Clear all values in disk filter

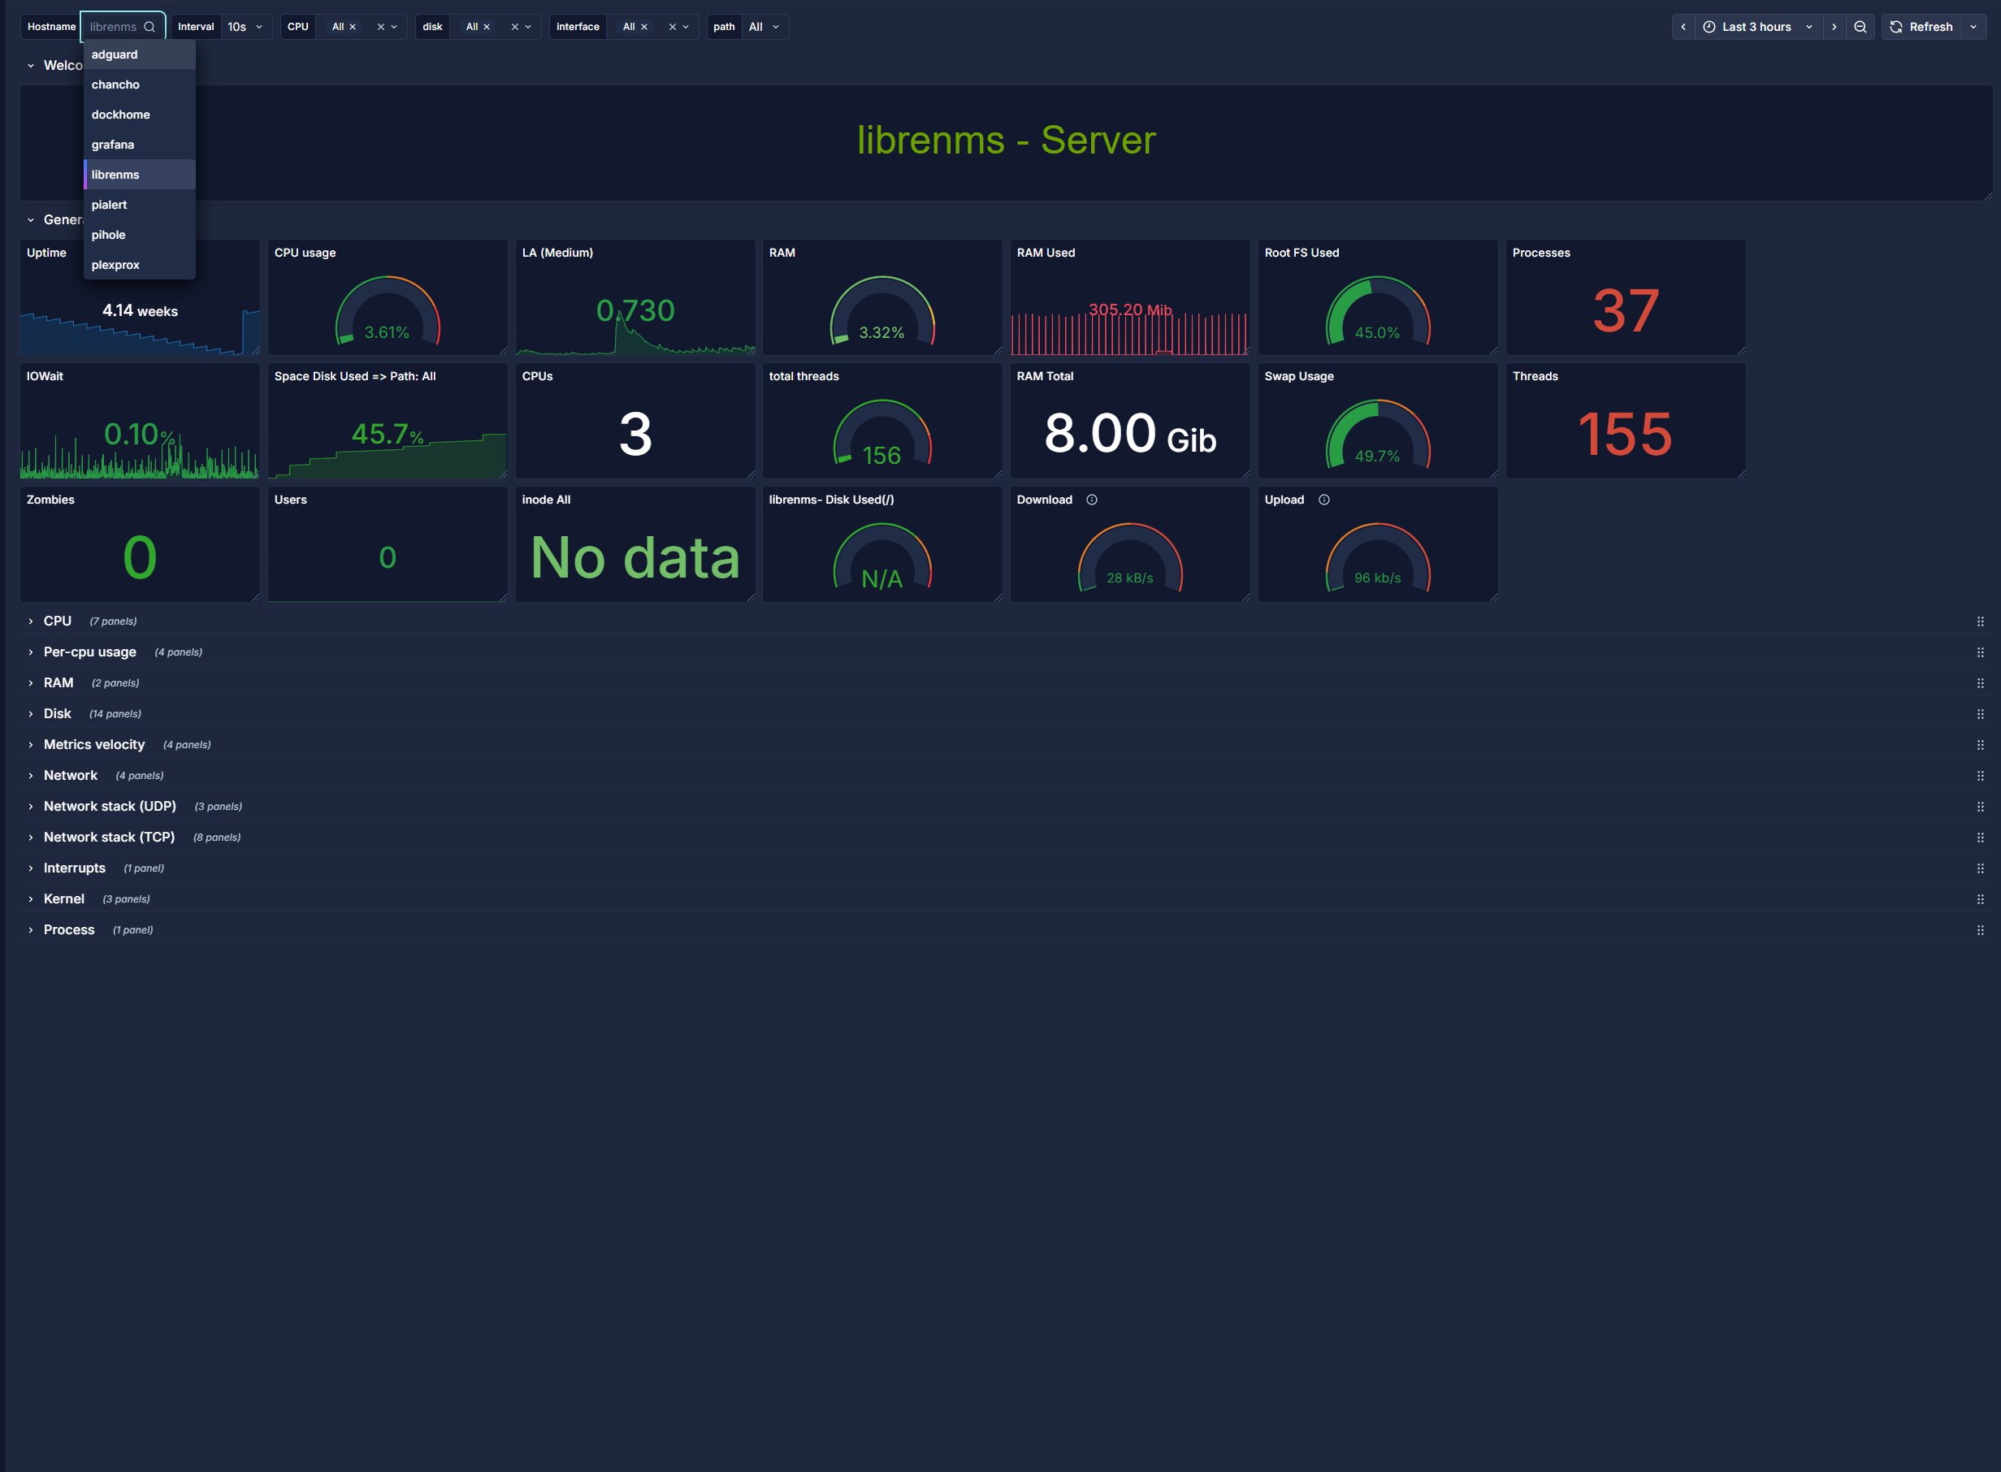pos(514,27)
